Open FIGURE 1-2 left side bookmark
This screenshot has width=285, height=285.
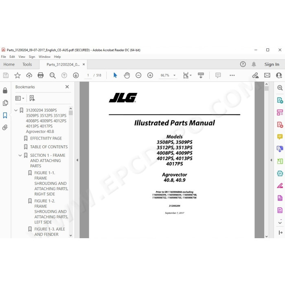[51, 212]
